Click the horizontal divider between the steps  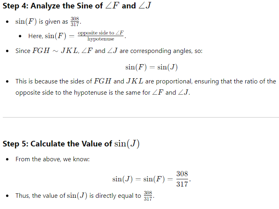pyautogui.click(x=139, y=118)
